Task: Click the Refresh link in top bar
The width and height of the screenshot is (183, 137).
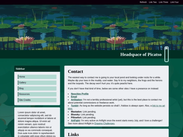Action: tap(143, 2)
